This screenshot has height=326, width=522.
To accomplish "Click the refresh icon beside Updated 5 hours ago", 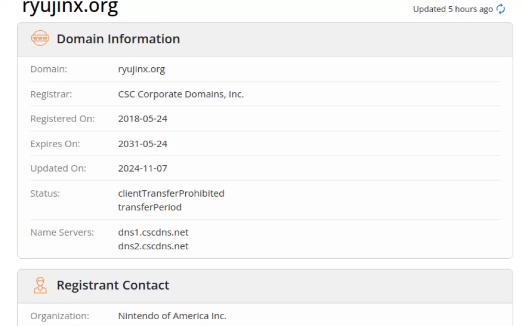I will click(x=501, y=9).
